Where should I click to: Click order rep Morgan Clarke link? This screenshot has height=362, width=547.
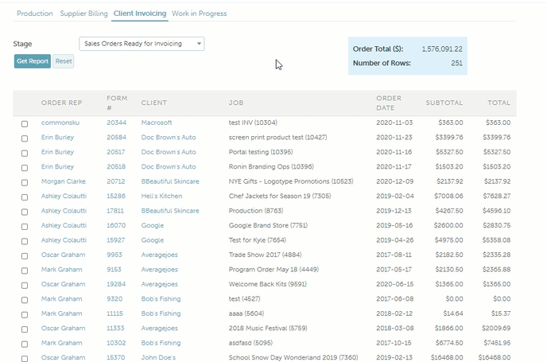64,181
